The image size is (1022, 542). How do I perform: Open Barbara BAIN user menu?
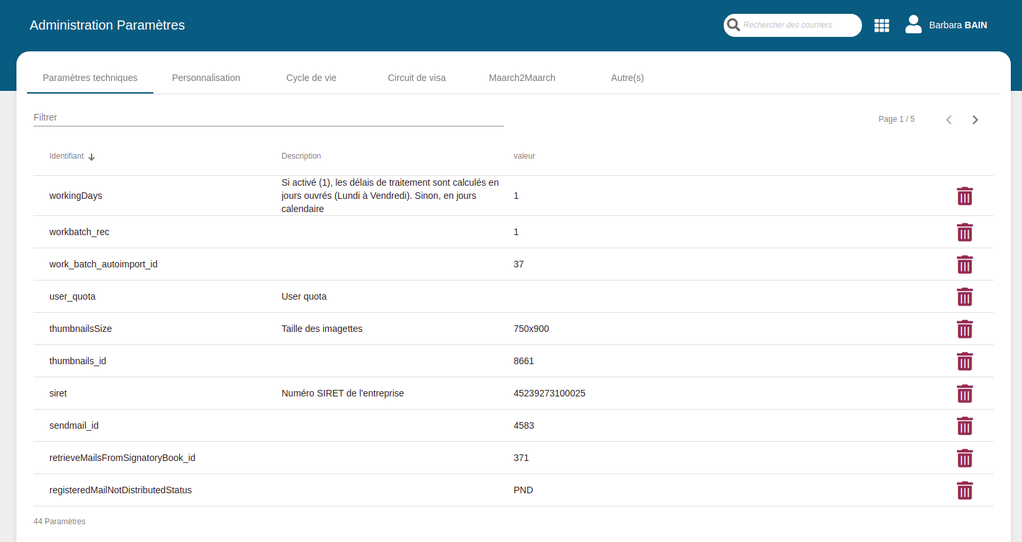957,25
